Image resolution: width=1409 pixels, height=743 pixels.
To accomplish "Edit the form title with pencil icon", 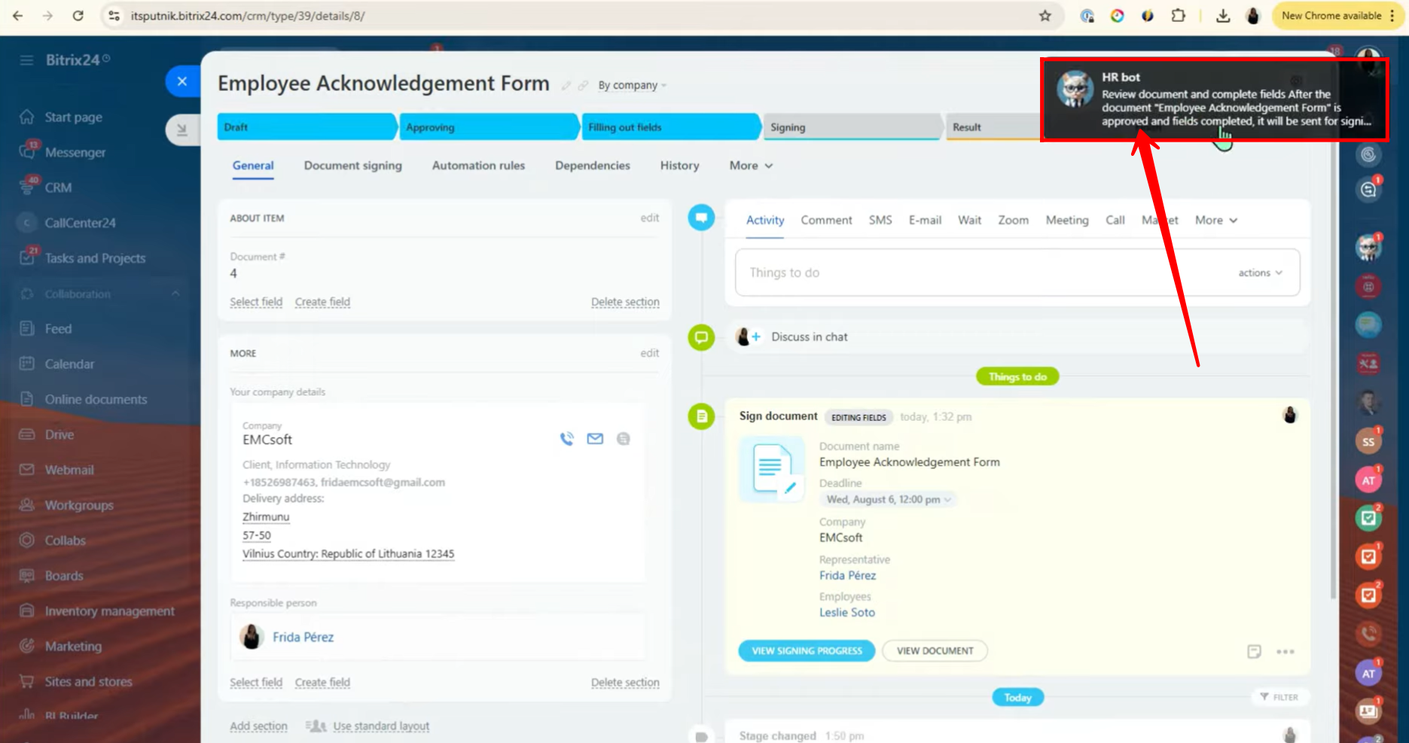I will tap(566, 86).
